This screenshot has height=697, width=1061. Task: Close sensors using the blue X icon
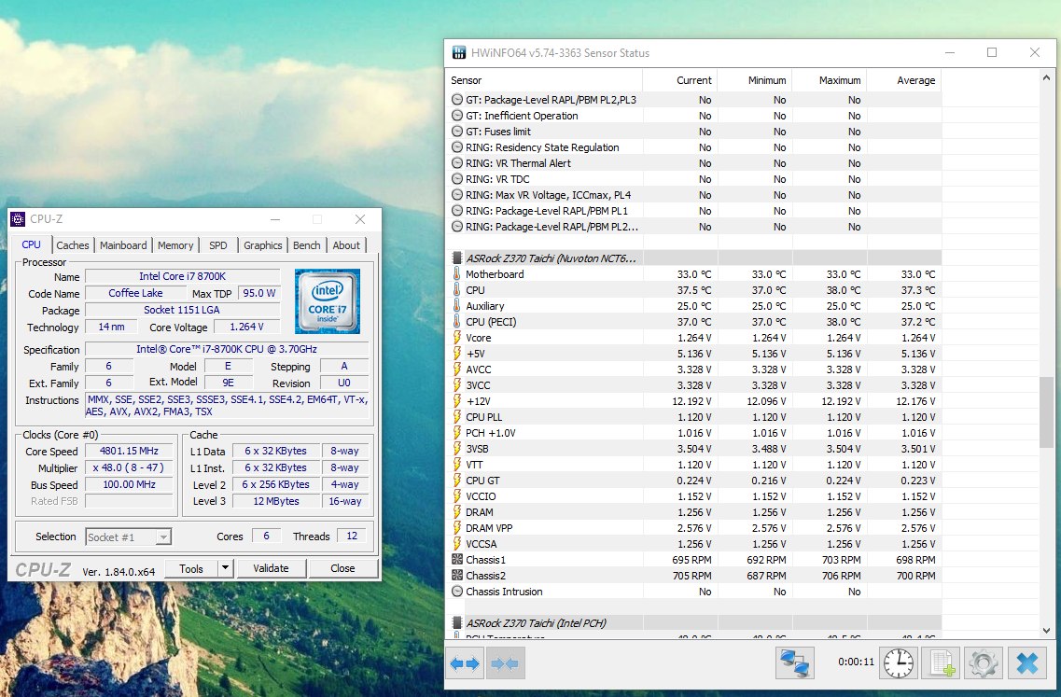click(1027, 663)
